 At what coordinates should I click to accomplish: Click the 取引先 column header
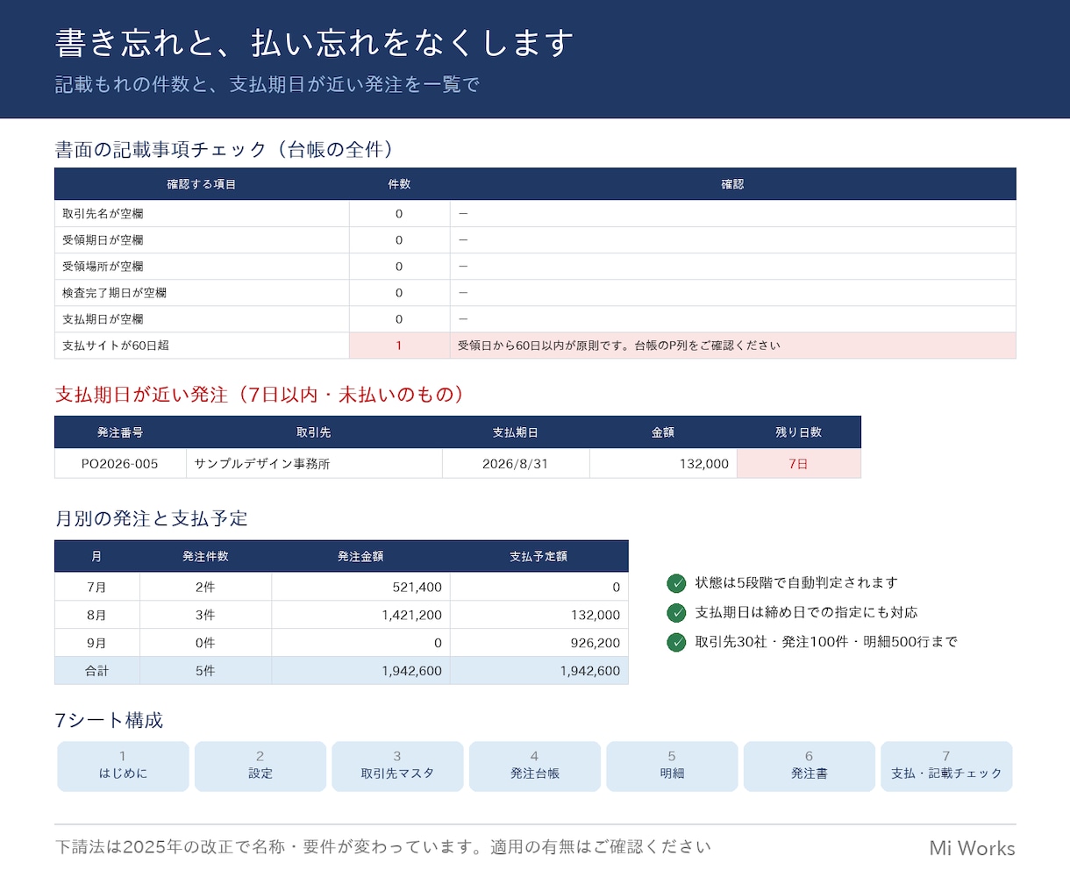tap(314, 432)
